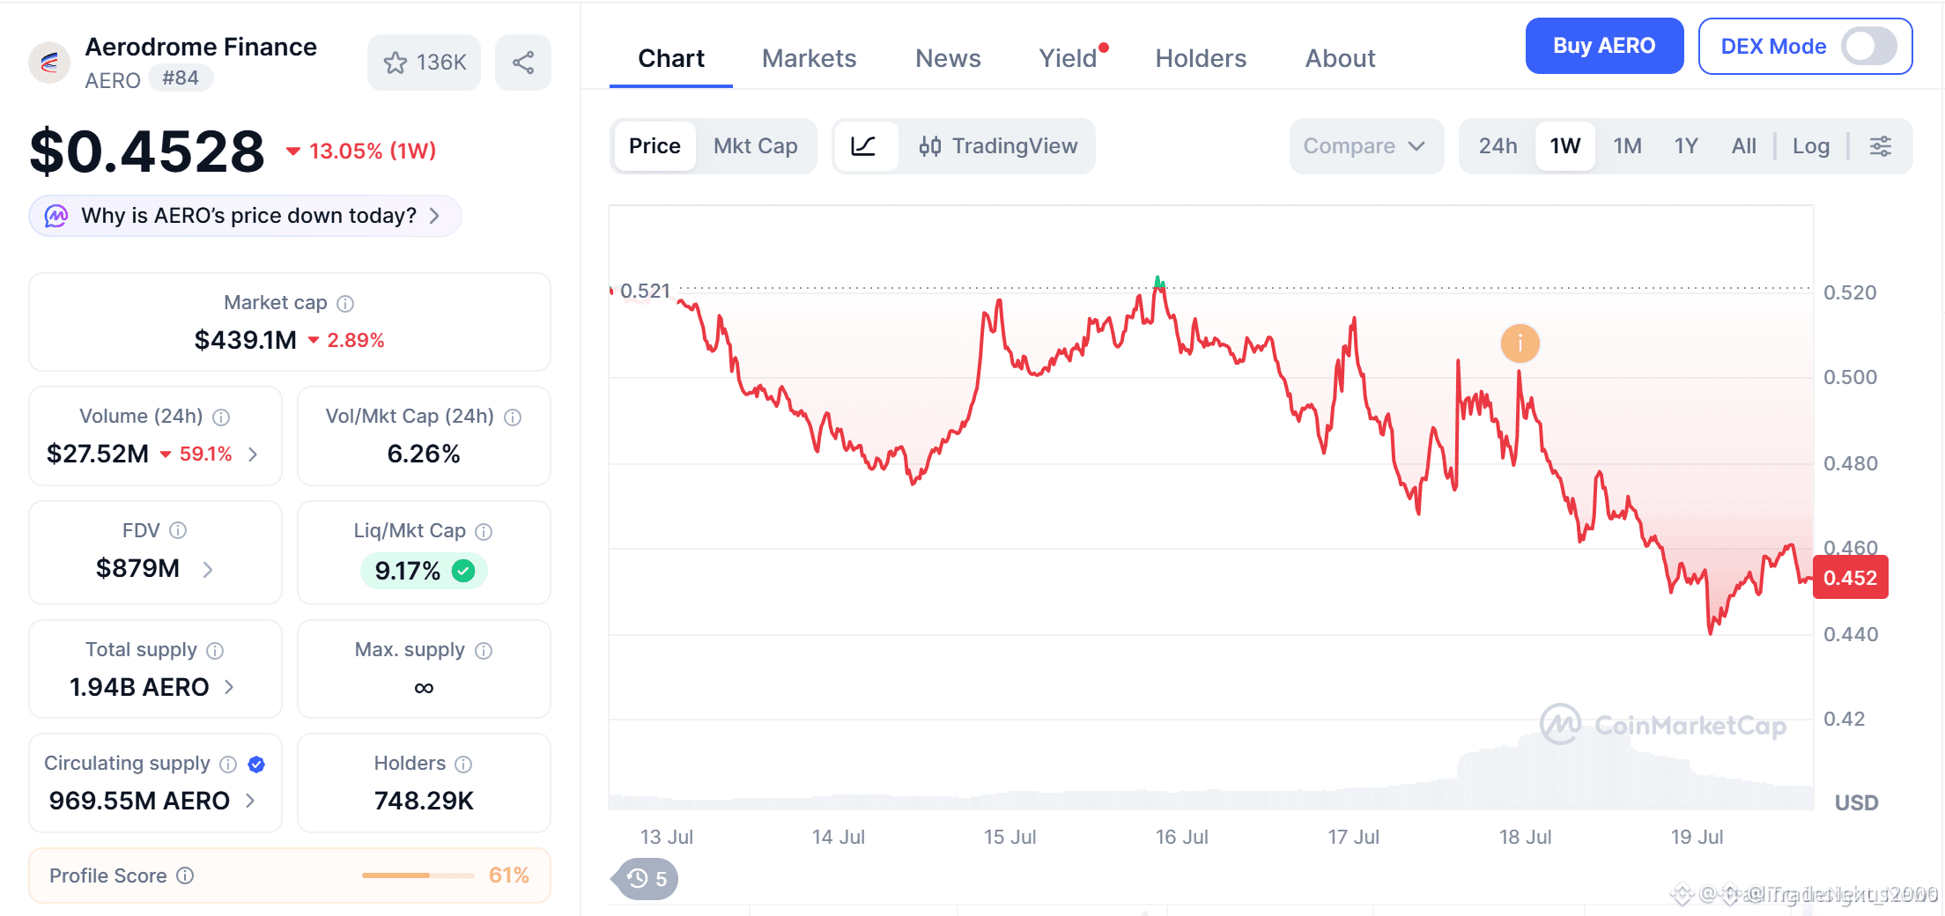Open 'Why is AERO's price down today?'
Image resolution: width=1945 pixels, height=916 pixels.
245,216
